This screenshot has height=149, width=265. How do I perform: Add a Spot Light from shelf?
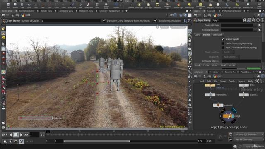click(148, 5)
